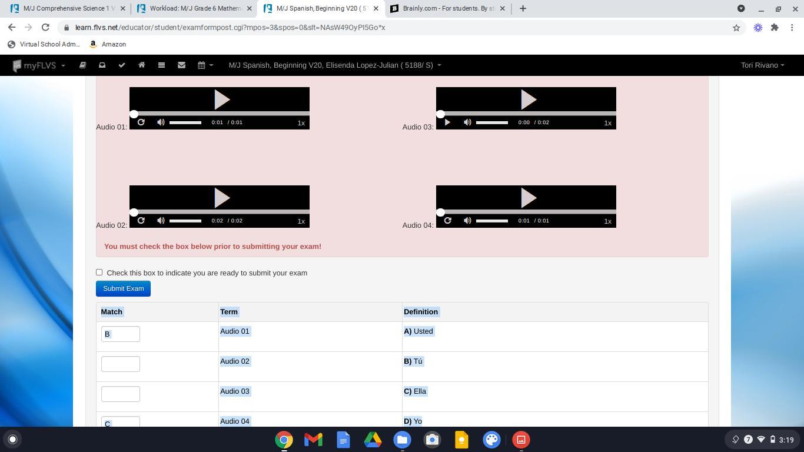This screenshot has width=804, height=452.
Task: Go to the home icon in navbar
Action: 141,65
